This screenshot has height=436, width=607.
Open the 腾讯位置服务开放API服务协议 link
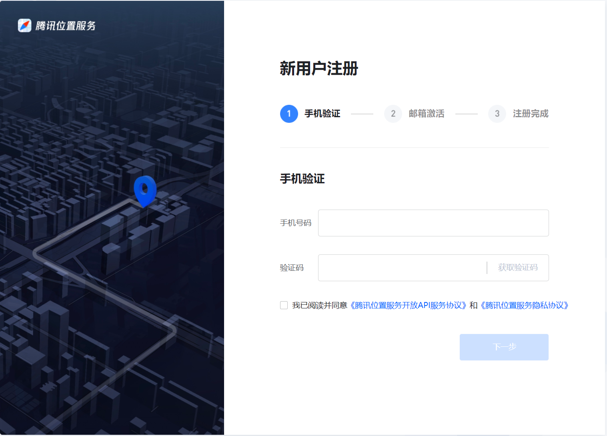(x=408, y=306)
